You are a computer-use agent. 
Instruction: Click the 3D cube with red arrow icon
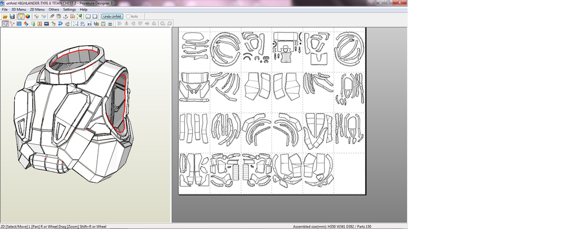54,24
